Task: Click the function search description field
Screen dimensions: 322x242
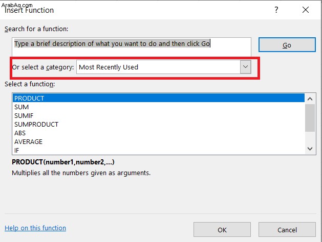Action: pyautogui.click(x=132, y=46)
